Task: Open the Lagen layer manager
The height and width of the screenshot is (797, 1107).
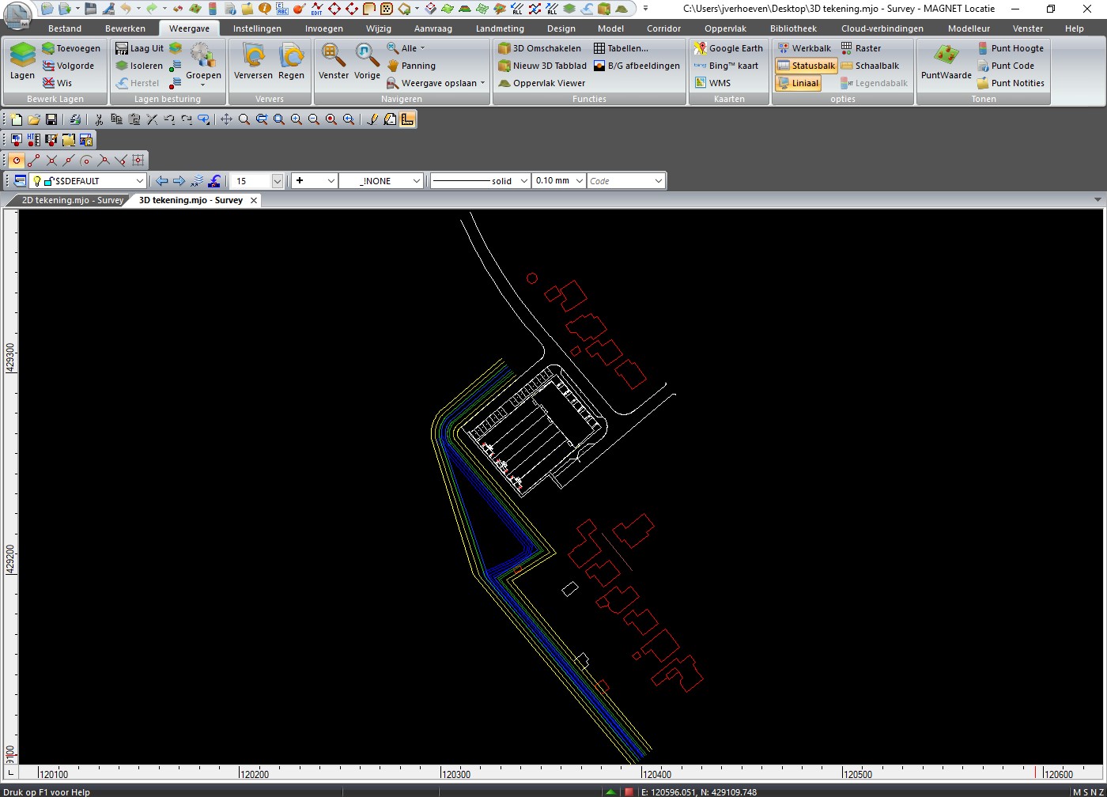Action: (22, 62)
